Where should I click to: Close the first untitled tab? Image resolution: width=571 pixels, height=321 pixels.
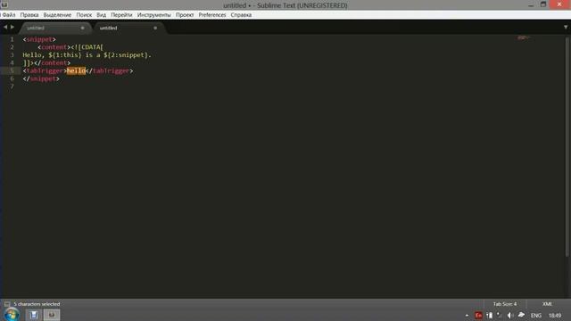tap(83, 28)
